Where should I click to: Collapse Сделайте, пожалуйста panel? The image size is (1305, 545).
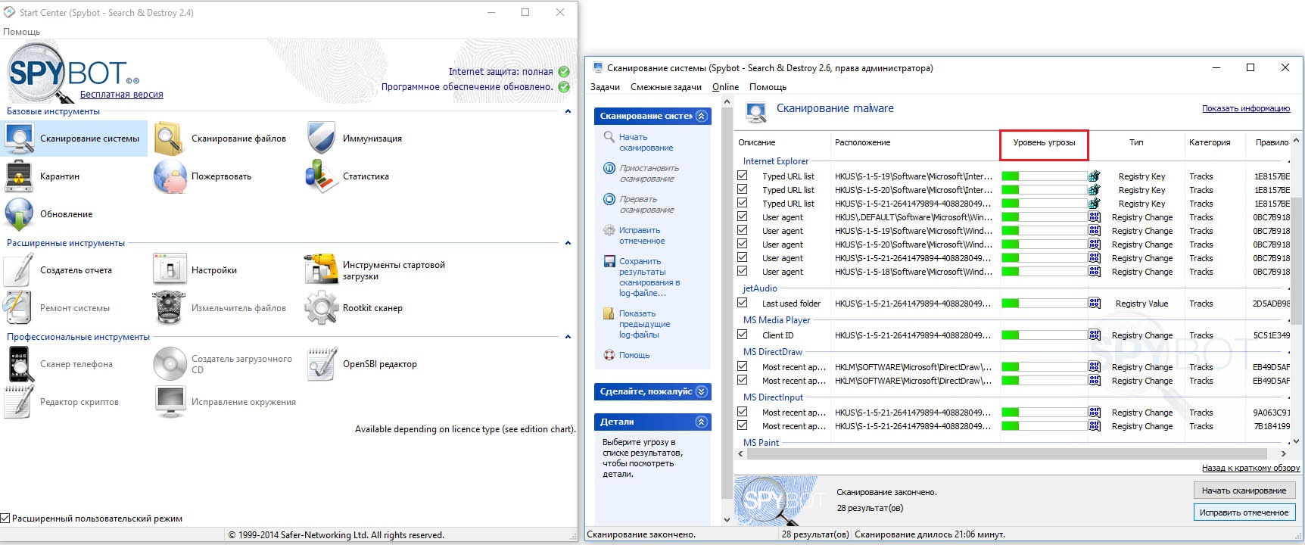click(702, 391)
